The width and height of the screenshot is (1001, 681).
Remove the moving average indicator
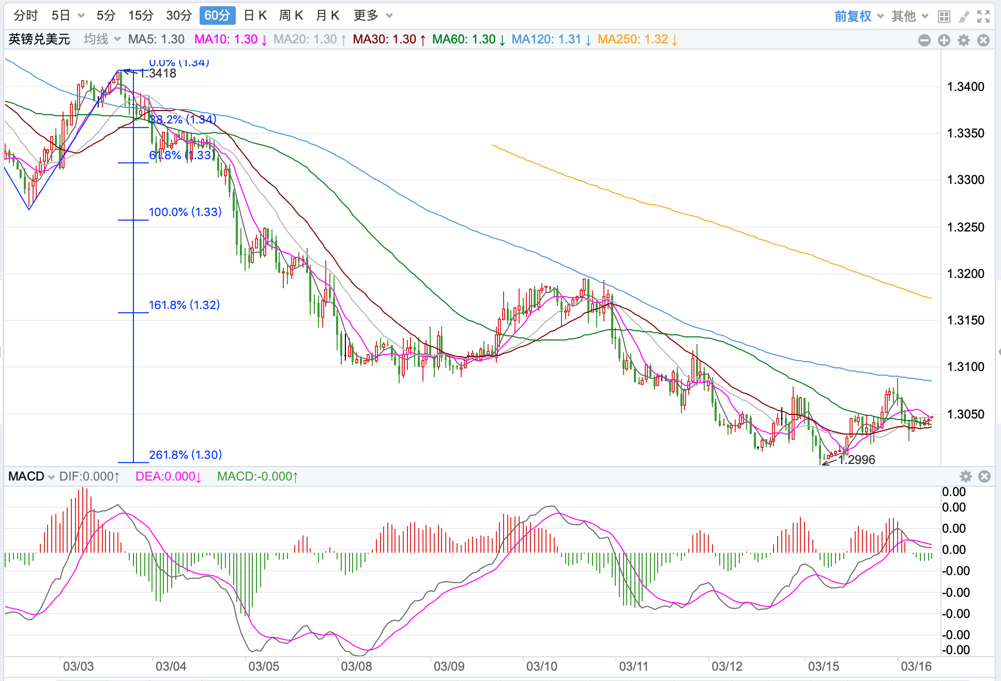coord(983,40)
